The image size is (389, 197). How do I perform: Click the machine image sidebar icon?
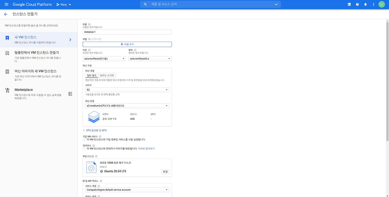click(x=7, y=72)
